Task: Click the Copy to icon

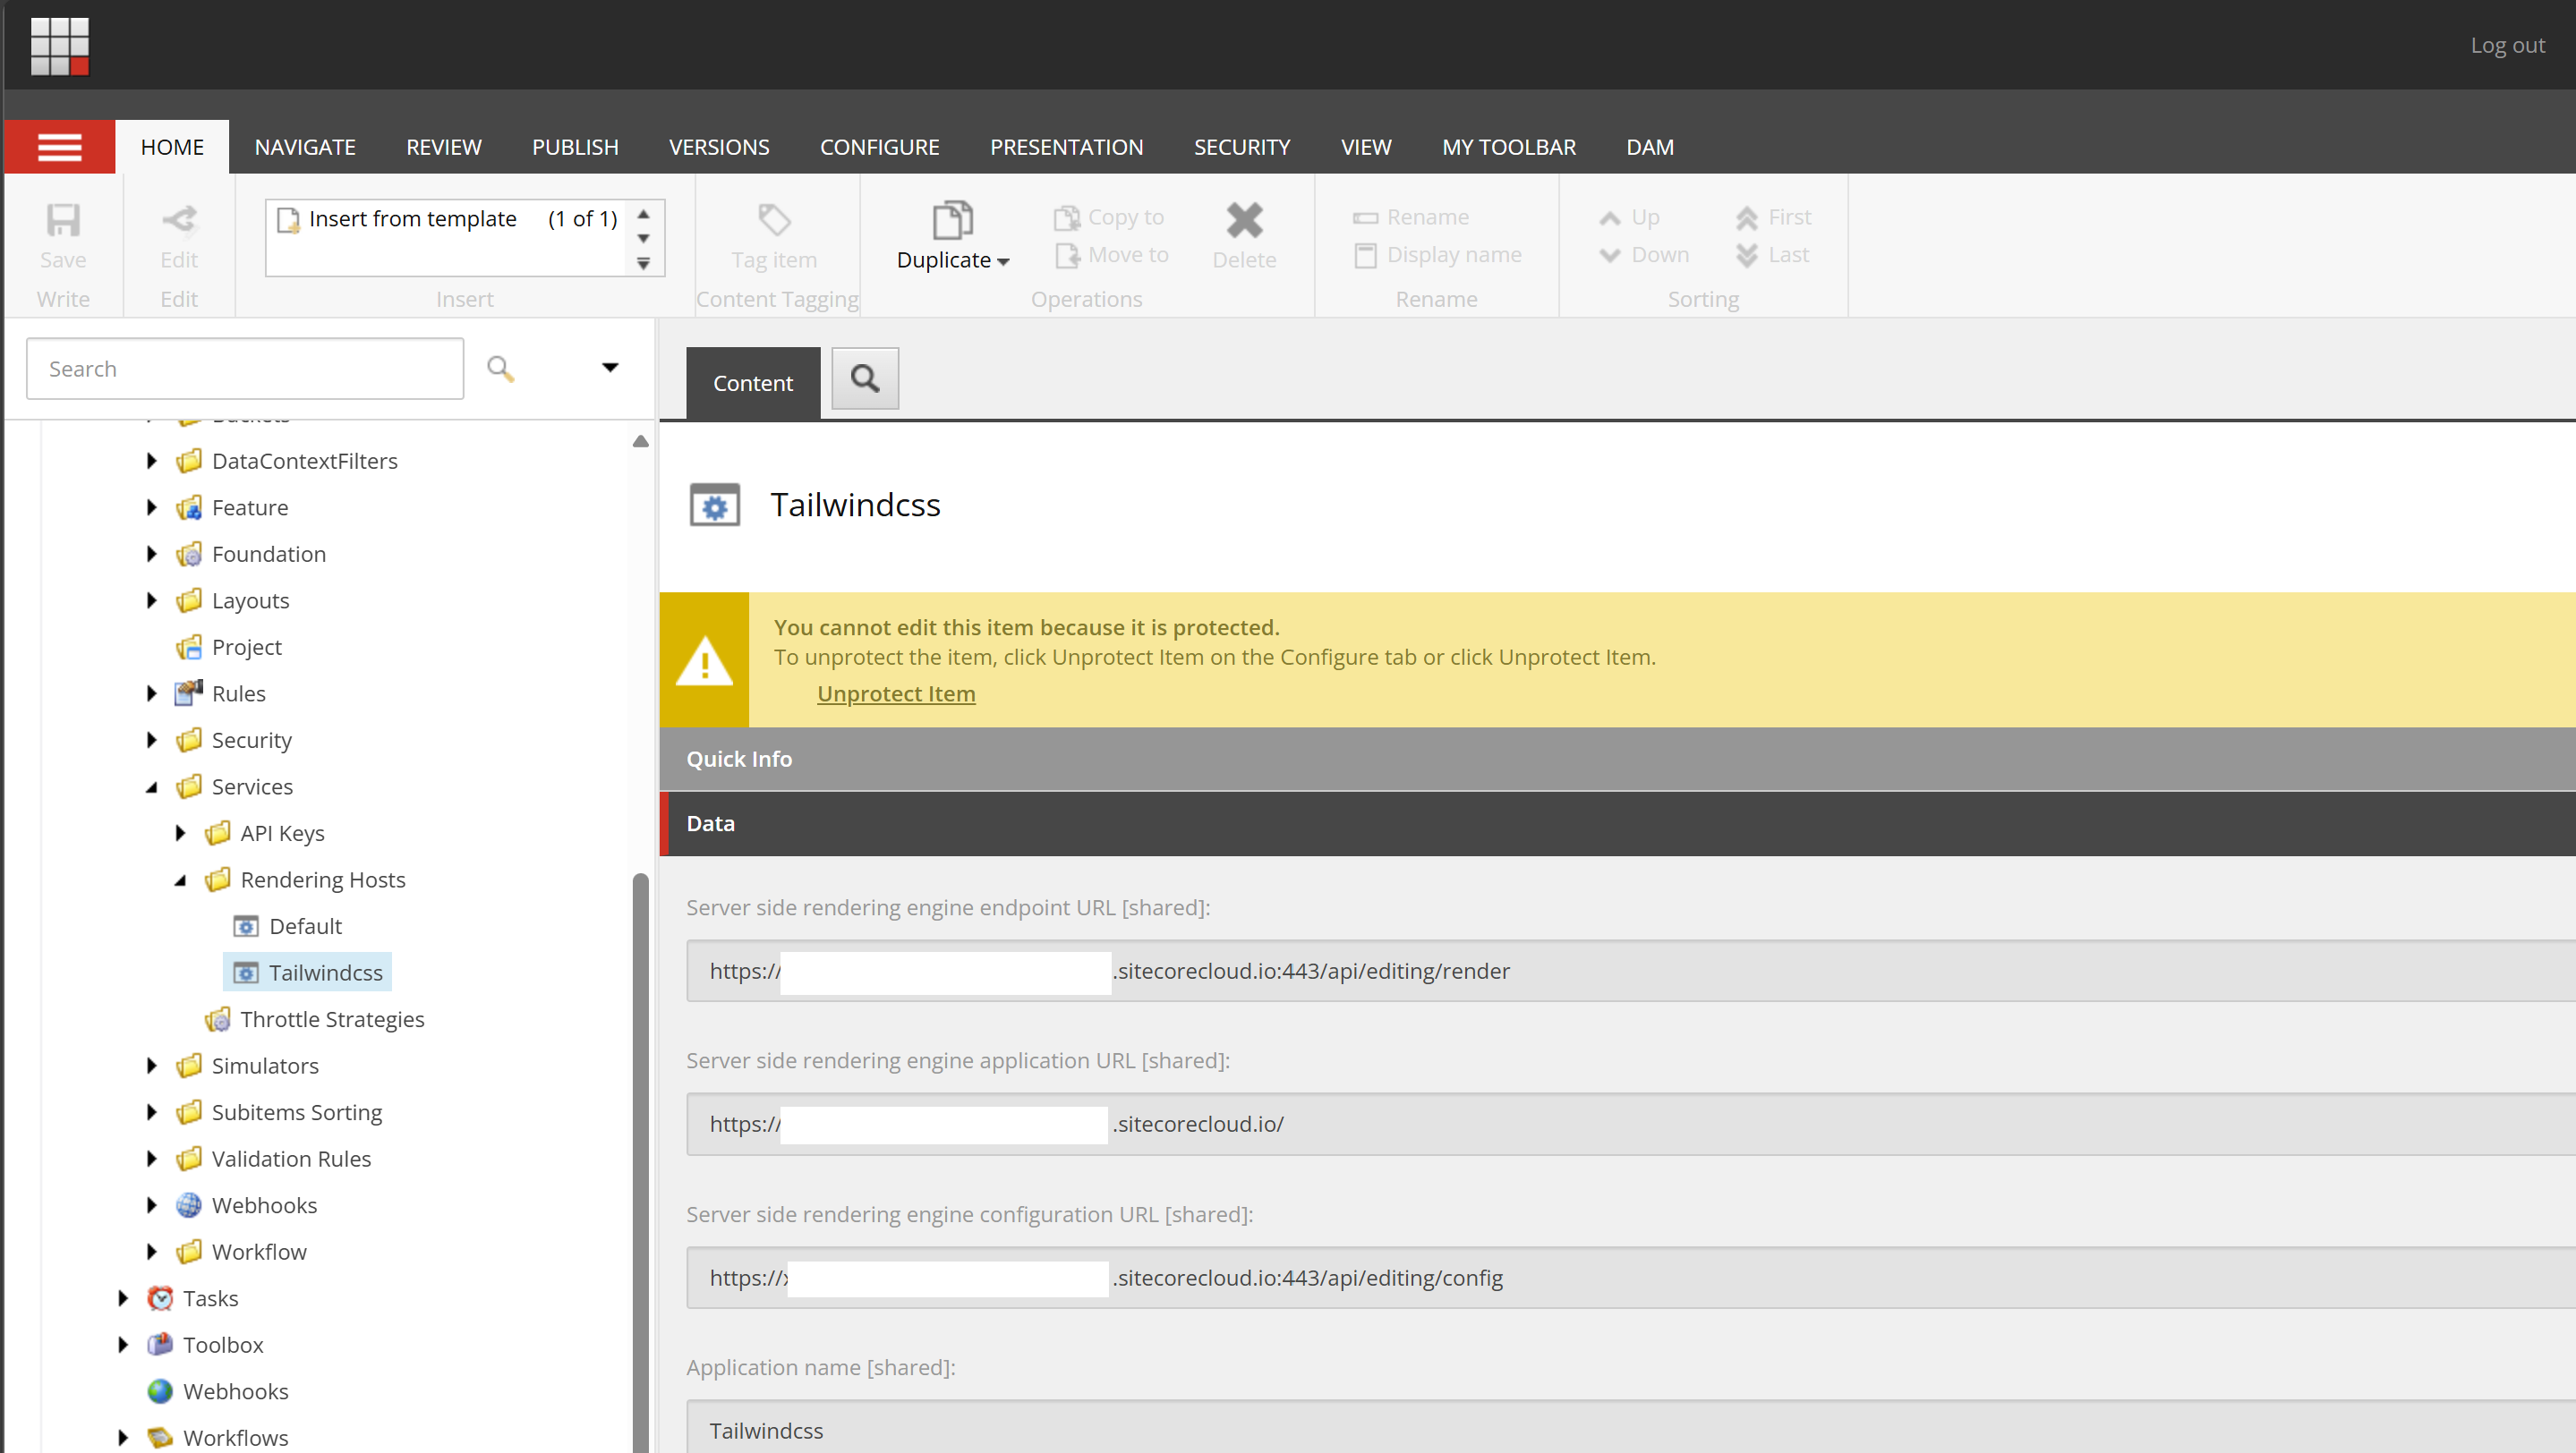Action: [1067, 217]
